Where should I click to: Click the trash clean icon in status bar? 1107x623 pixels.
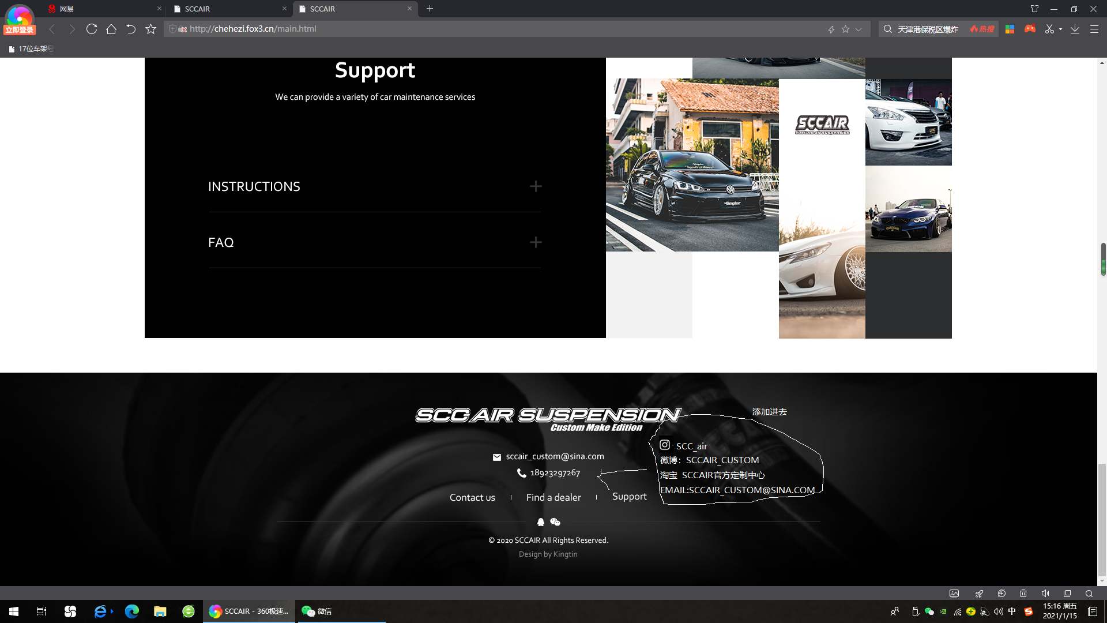[x=1023, y=594]
